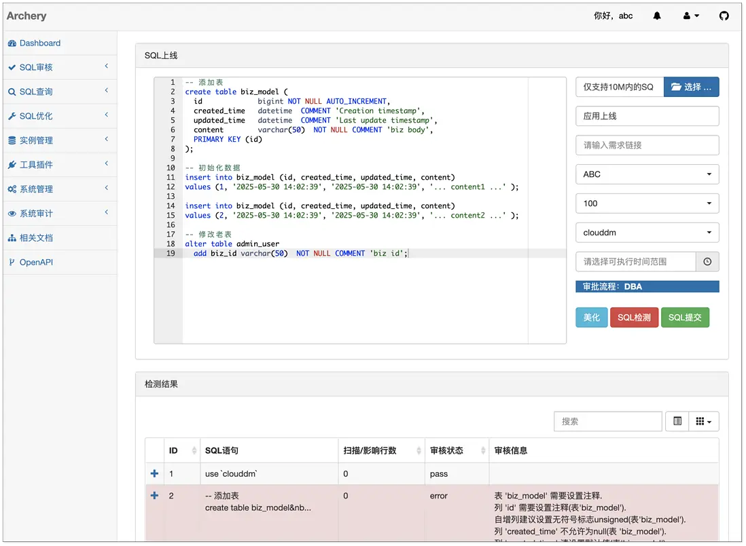
Task: Click the clock icon on the time-range picker
Action: click(707, 261)
